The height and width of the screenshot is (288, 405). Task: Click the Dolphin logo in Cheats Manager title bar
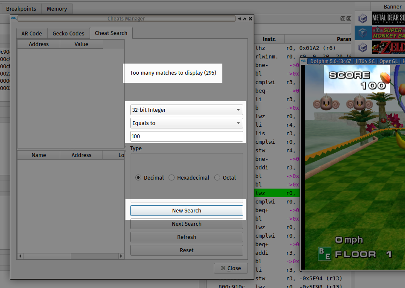[14, 18]
